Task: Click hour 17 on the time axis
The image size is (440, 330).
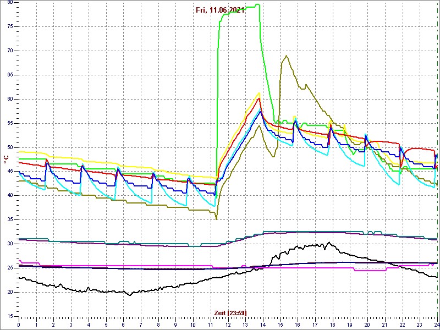Action: click(315, 324)
